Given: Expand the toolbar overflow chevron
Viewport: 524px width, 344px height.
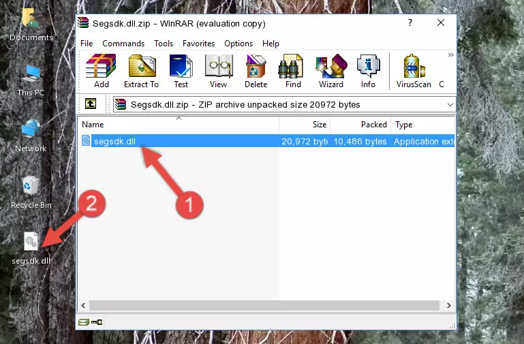Looking at the screenshot, I should tap(451, 54).
